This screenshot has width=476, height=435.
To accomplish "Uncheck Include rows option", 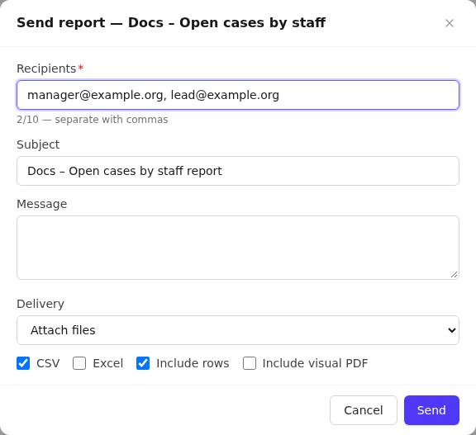I will point(143,363).
